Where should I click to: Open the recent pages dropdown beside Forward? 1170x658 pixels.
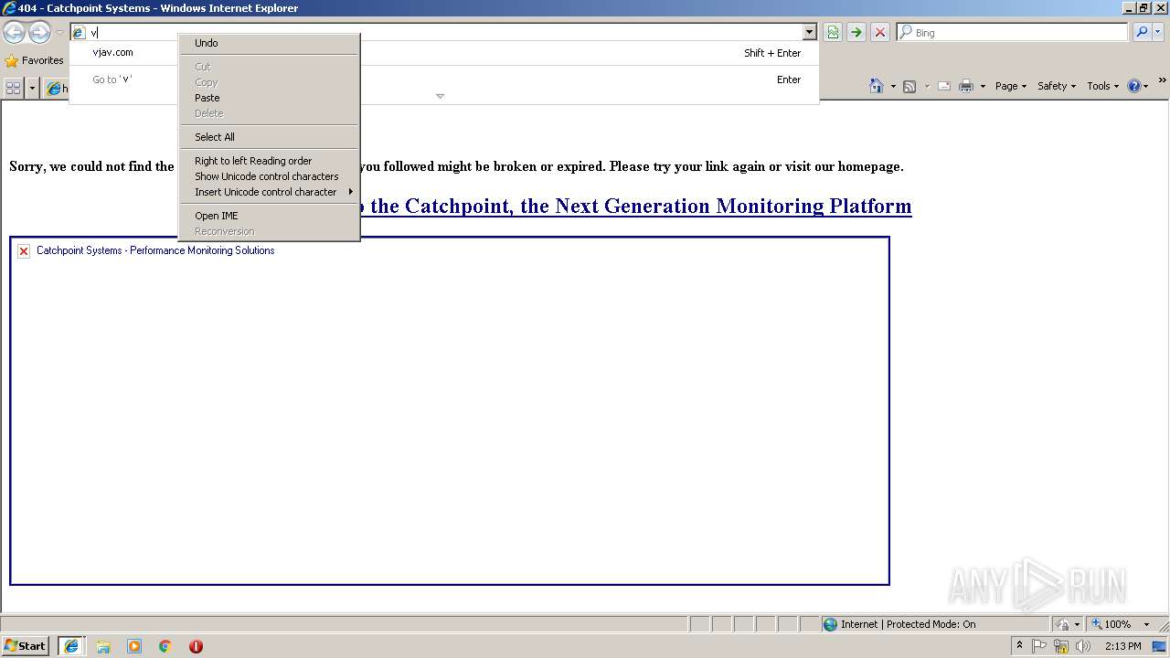[59, 33]
